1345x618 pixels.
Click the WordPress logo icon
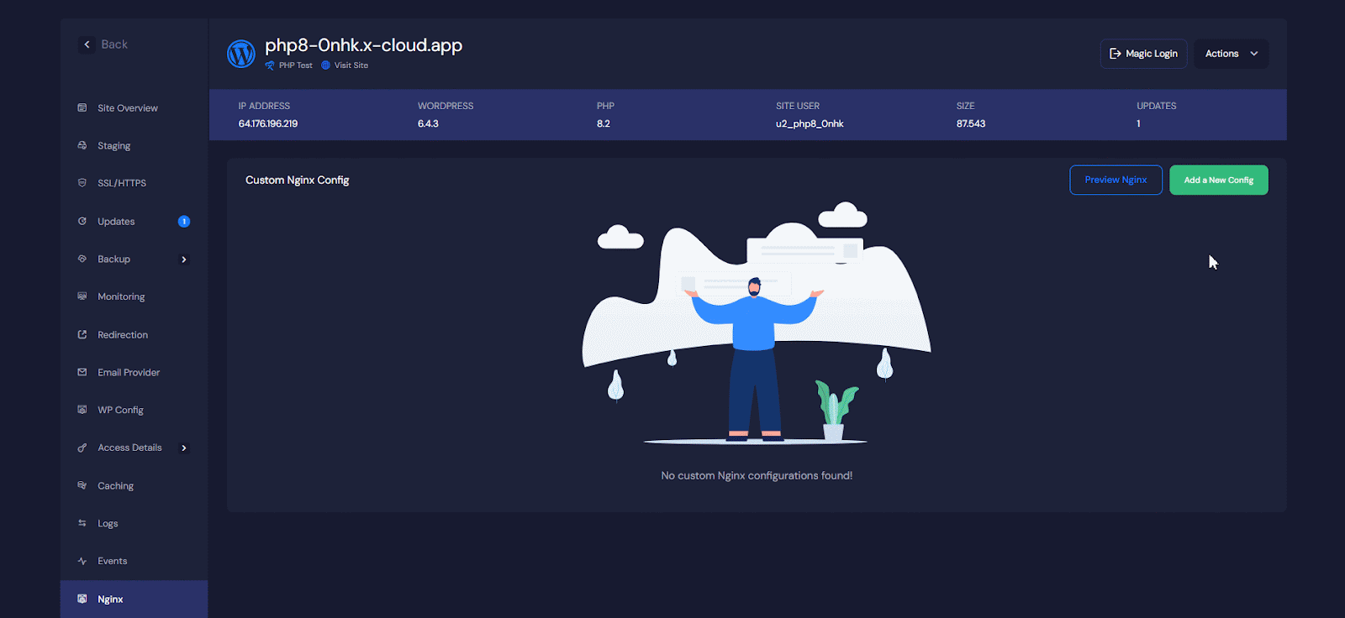[x=241, y=54]
